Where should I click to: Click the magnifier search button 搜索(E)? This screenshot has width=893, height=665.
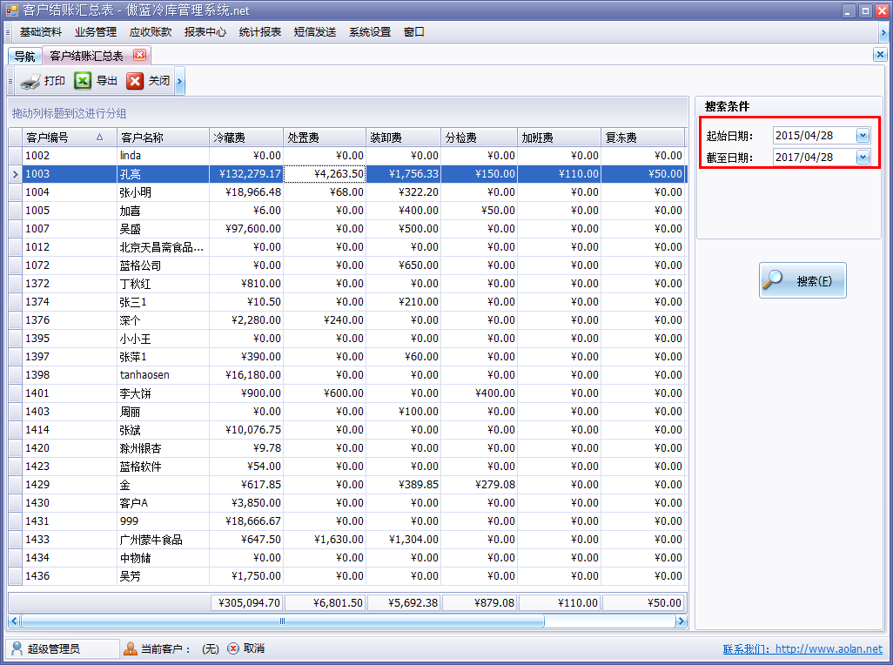(x=802, y=280)
